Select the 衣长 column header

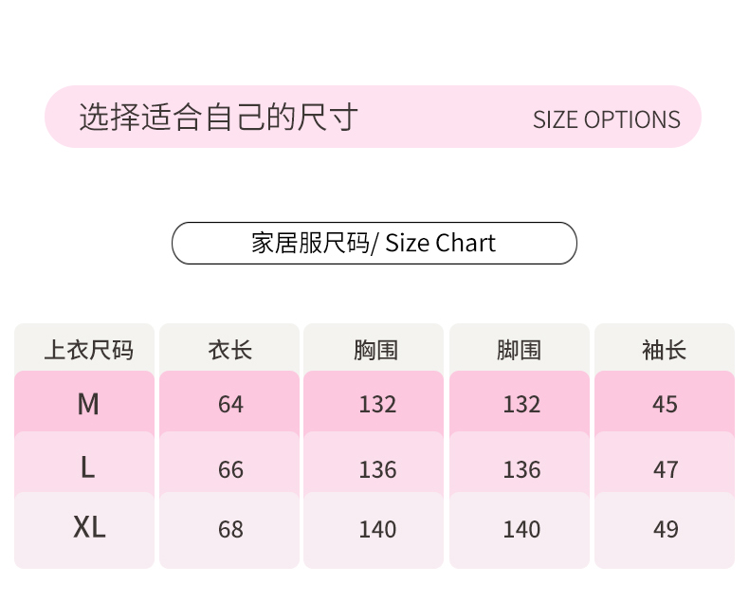[230, 350]
